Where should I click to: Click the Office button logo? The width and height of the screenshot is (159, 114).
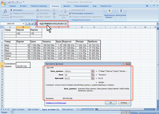tap(3, 3)
